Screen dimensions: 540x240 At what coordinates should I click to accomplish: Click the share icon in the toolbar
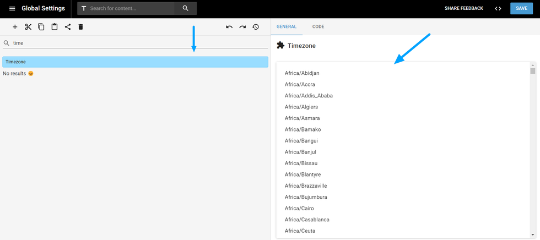tap(68, 27)
